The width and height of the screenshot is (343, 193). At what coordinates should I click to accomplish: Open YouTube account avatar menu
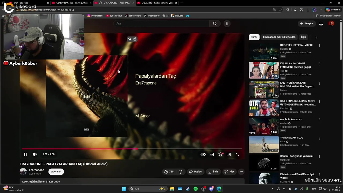[x=331, y=24]
